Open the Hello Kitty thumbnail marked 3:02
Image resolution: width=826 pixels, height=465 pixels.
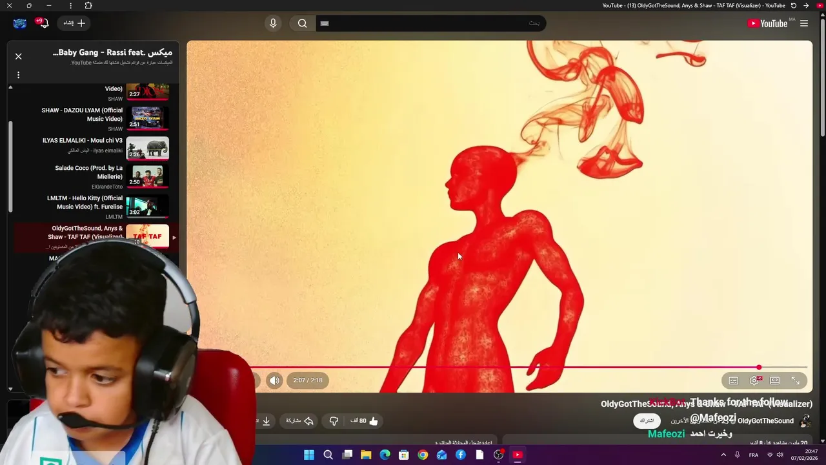pyautogui.click(x=148, y=206)
